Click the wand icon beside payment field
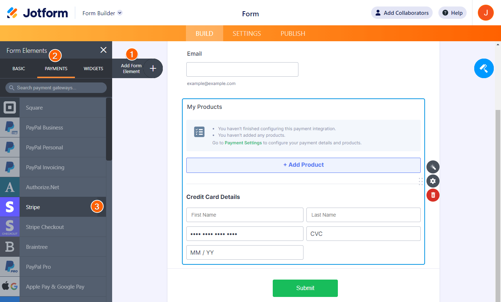 (433, 167)
